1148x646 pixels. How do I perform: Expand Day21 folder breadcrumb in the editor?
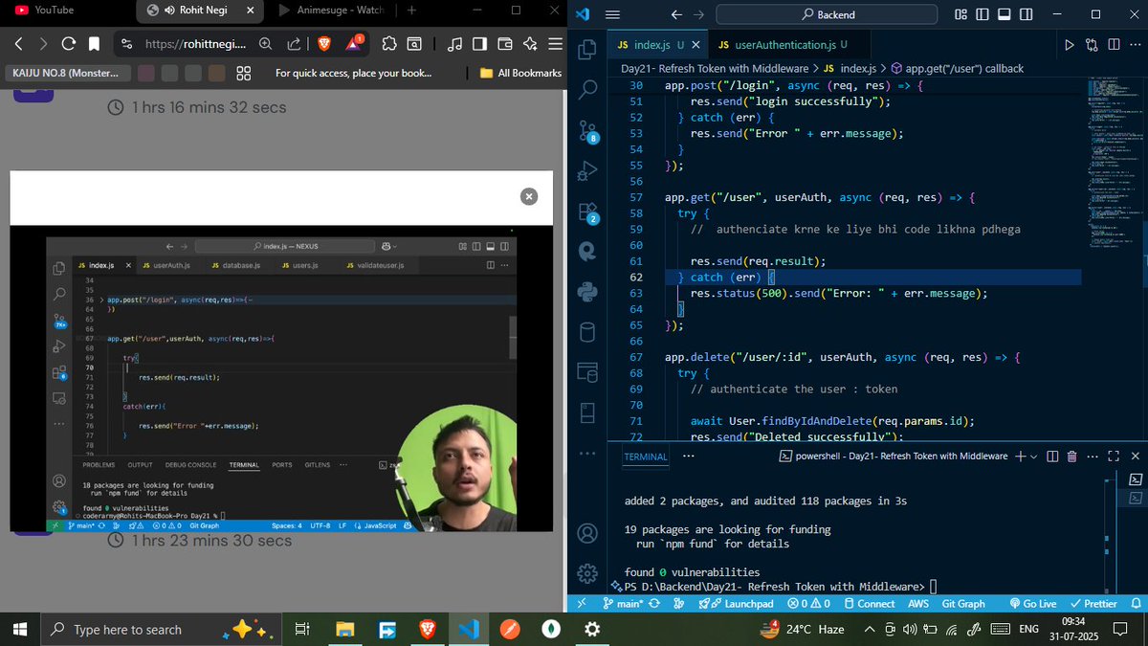[x=714, y=69]
